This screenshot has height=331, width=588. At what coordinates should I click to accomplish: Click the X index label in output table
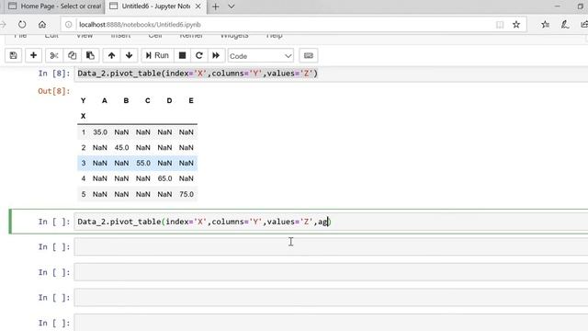tap(83, 117)
